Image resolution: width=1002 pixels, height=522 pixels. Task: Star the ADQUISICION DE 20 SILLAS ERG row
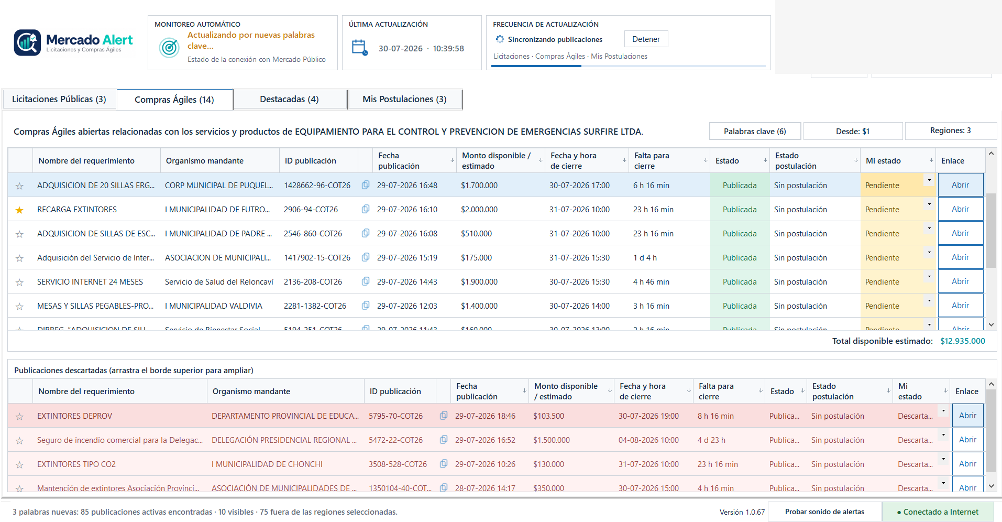pyautogui.click(x=19, y=186)
